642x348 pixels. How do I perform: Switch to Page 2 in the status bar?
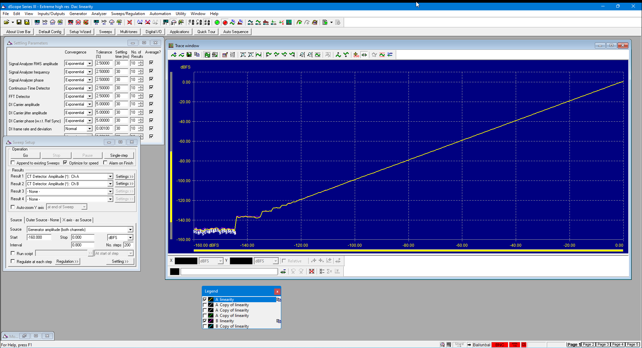point(588,345)
